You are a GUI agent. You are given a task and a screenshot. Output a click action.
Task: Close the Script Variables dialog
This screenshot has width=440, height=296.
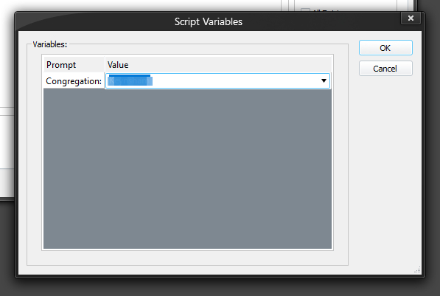pyautogui.click(x=411, y=18)
